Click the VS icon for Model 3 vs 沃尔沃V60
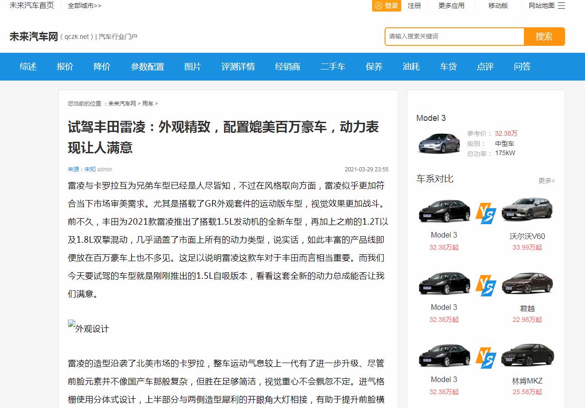 pos(486,213)
